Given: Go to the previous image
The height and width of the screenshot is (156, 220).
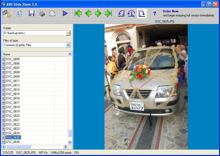Looking at the screenshot, I should [x=88, y=13].
